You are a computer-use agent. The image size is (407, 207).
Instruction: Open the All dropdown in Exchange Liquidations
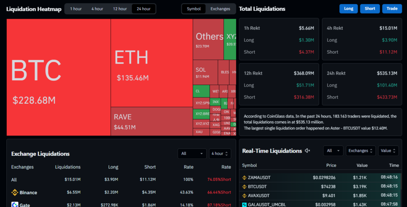[192, 153]
